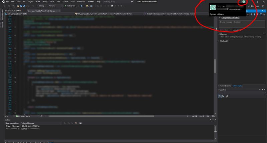Image resolution: width=267 pixels, height=143 pixels.
Task: Open the class navigation dropdown
Action: [x=109, y=14]
